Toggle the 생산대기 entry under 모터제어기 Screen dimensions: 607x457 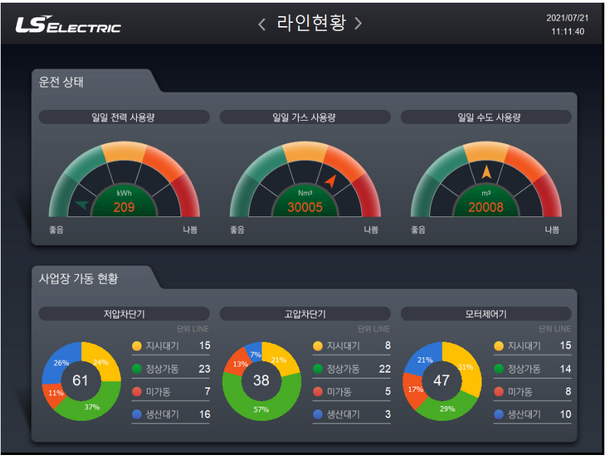(x=530, y=414)
